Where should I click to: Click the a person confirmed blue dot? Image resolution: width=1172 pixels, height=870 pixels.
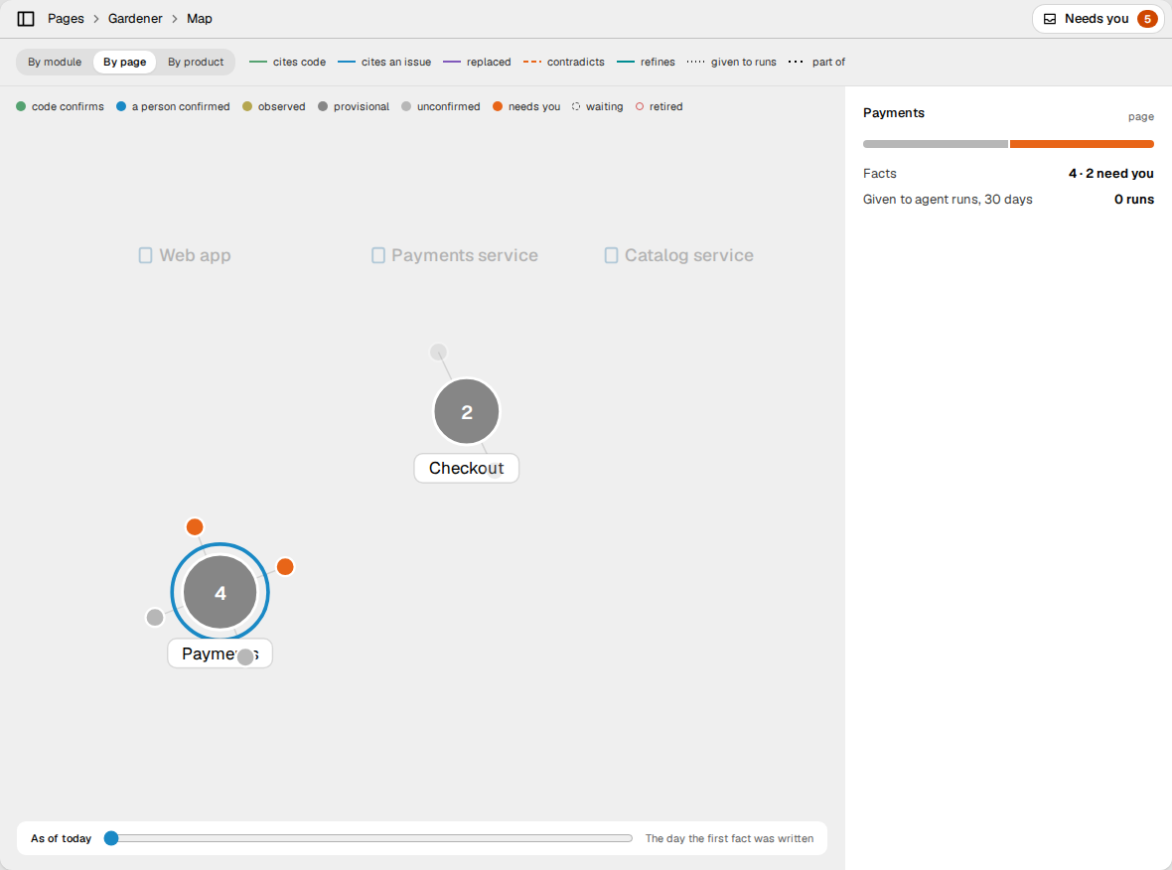121,107
